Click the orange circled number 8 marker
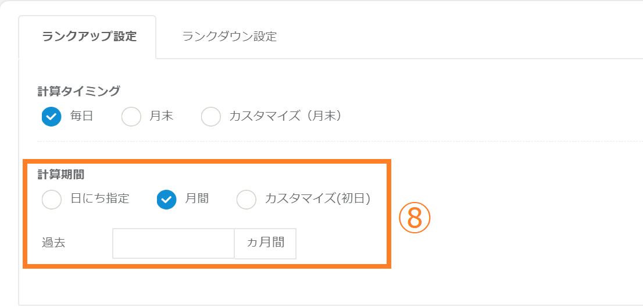643x307 pixels. pyautogui.click(x=414, y=218)
